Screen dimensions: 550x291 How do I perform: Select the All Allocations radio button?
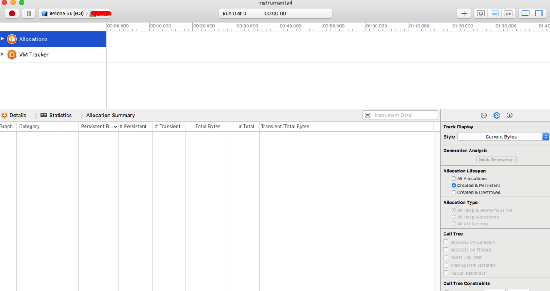pyautogui.click(x=454, y=178)
